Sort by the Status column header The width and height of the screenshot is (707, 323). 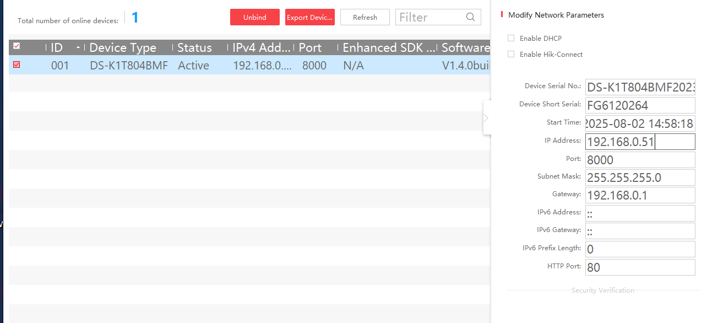(194, 48)
